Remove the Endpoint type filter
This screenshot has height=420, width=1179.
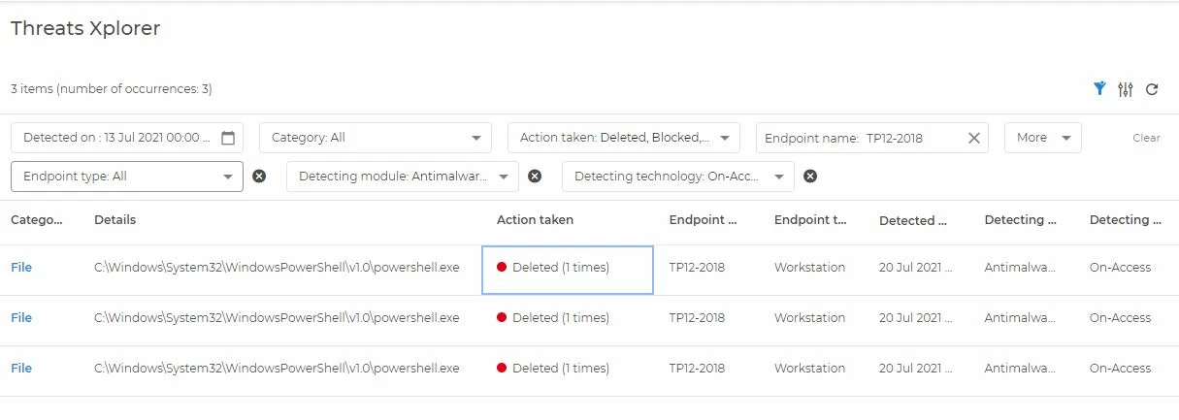259,177
